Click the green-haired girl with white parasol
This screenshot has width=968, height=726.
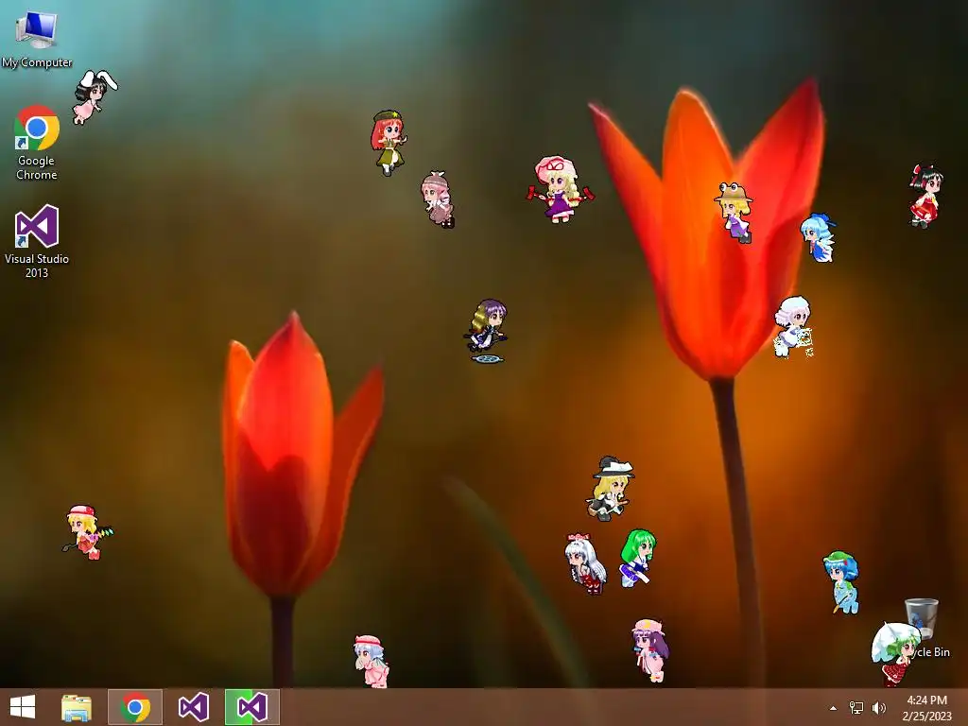895,653
